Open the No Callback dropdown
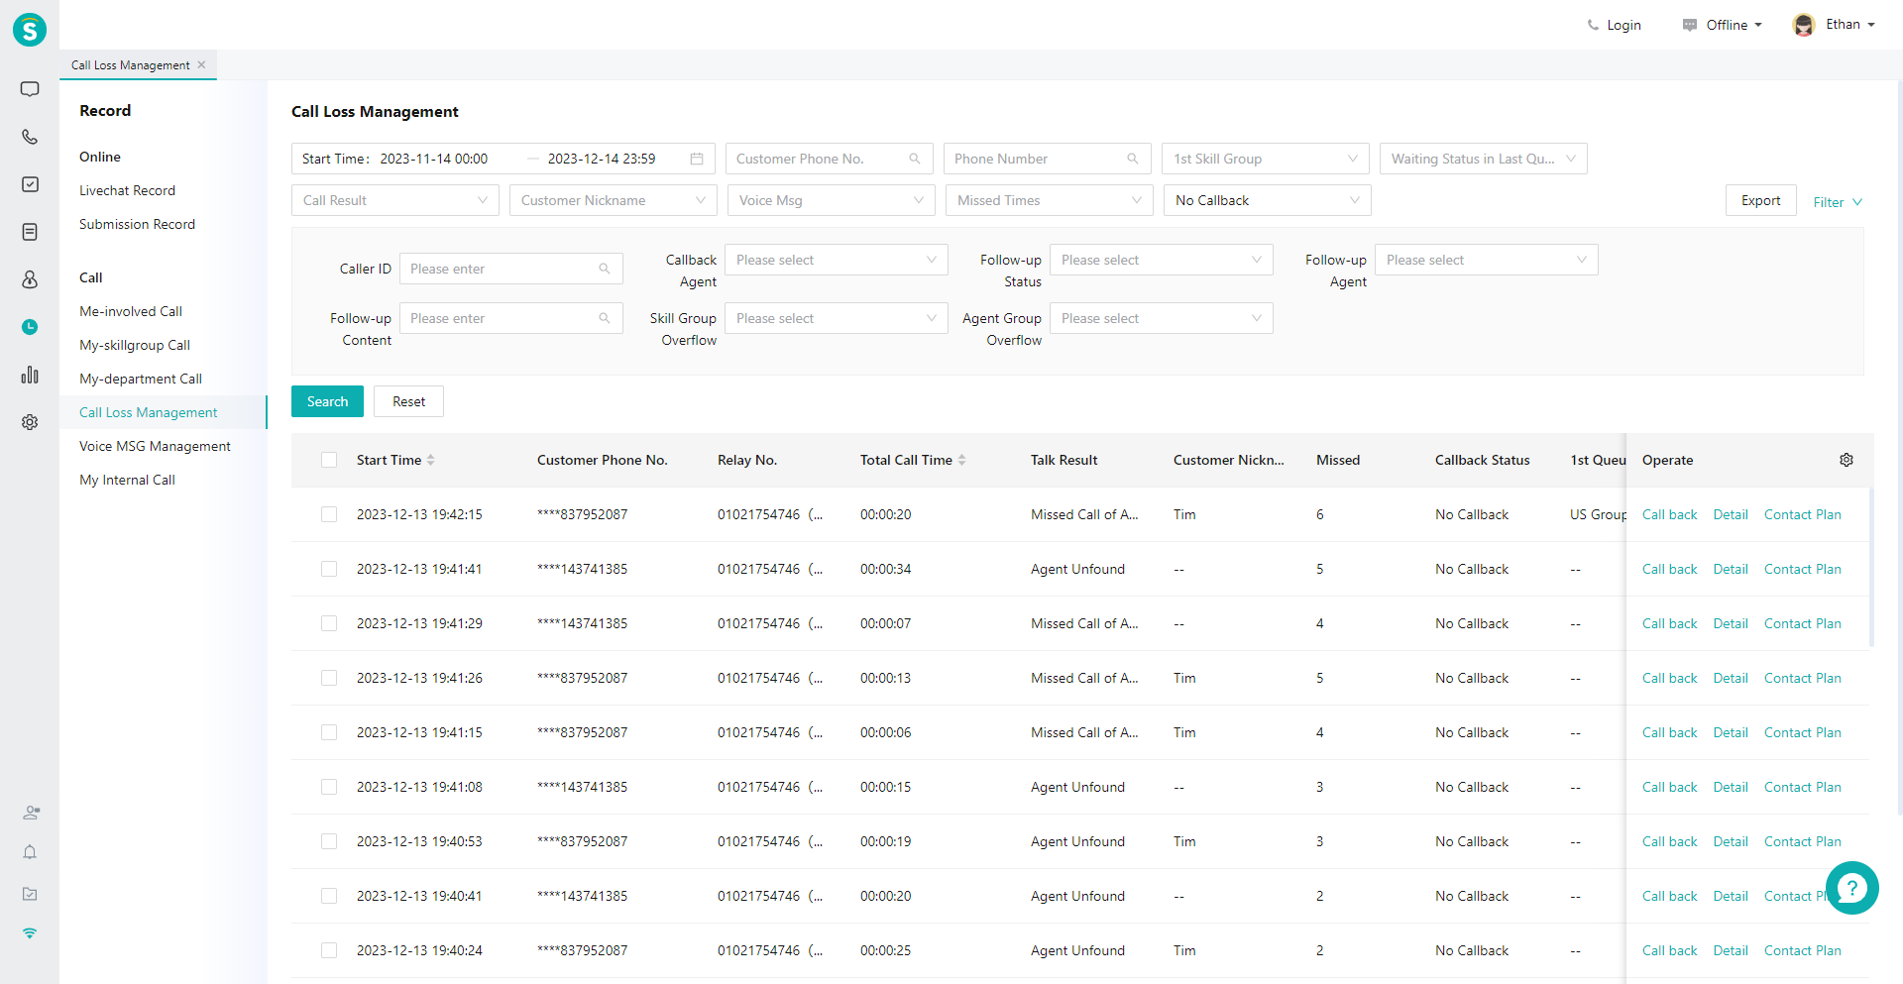Image resolution: width=1903 pixels, height=984 pixels. (x=1268, y=200)
